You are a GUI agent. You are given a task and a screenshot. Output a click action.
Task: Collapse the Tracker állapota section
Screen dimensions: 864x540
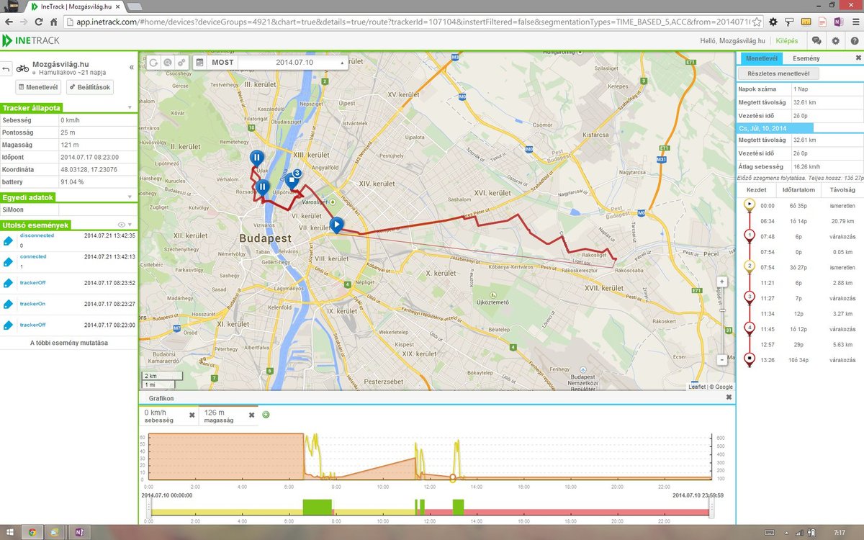(130, 108)
